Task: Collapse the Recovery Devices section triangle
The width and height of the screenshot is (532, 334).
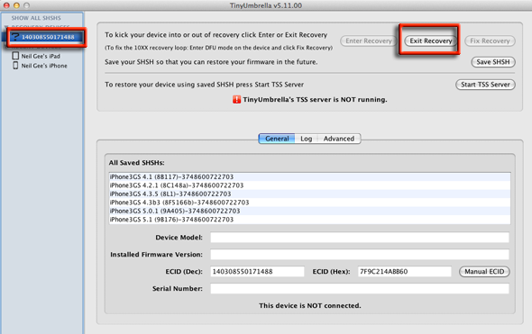Action: coord(6,27)
